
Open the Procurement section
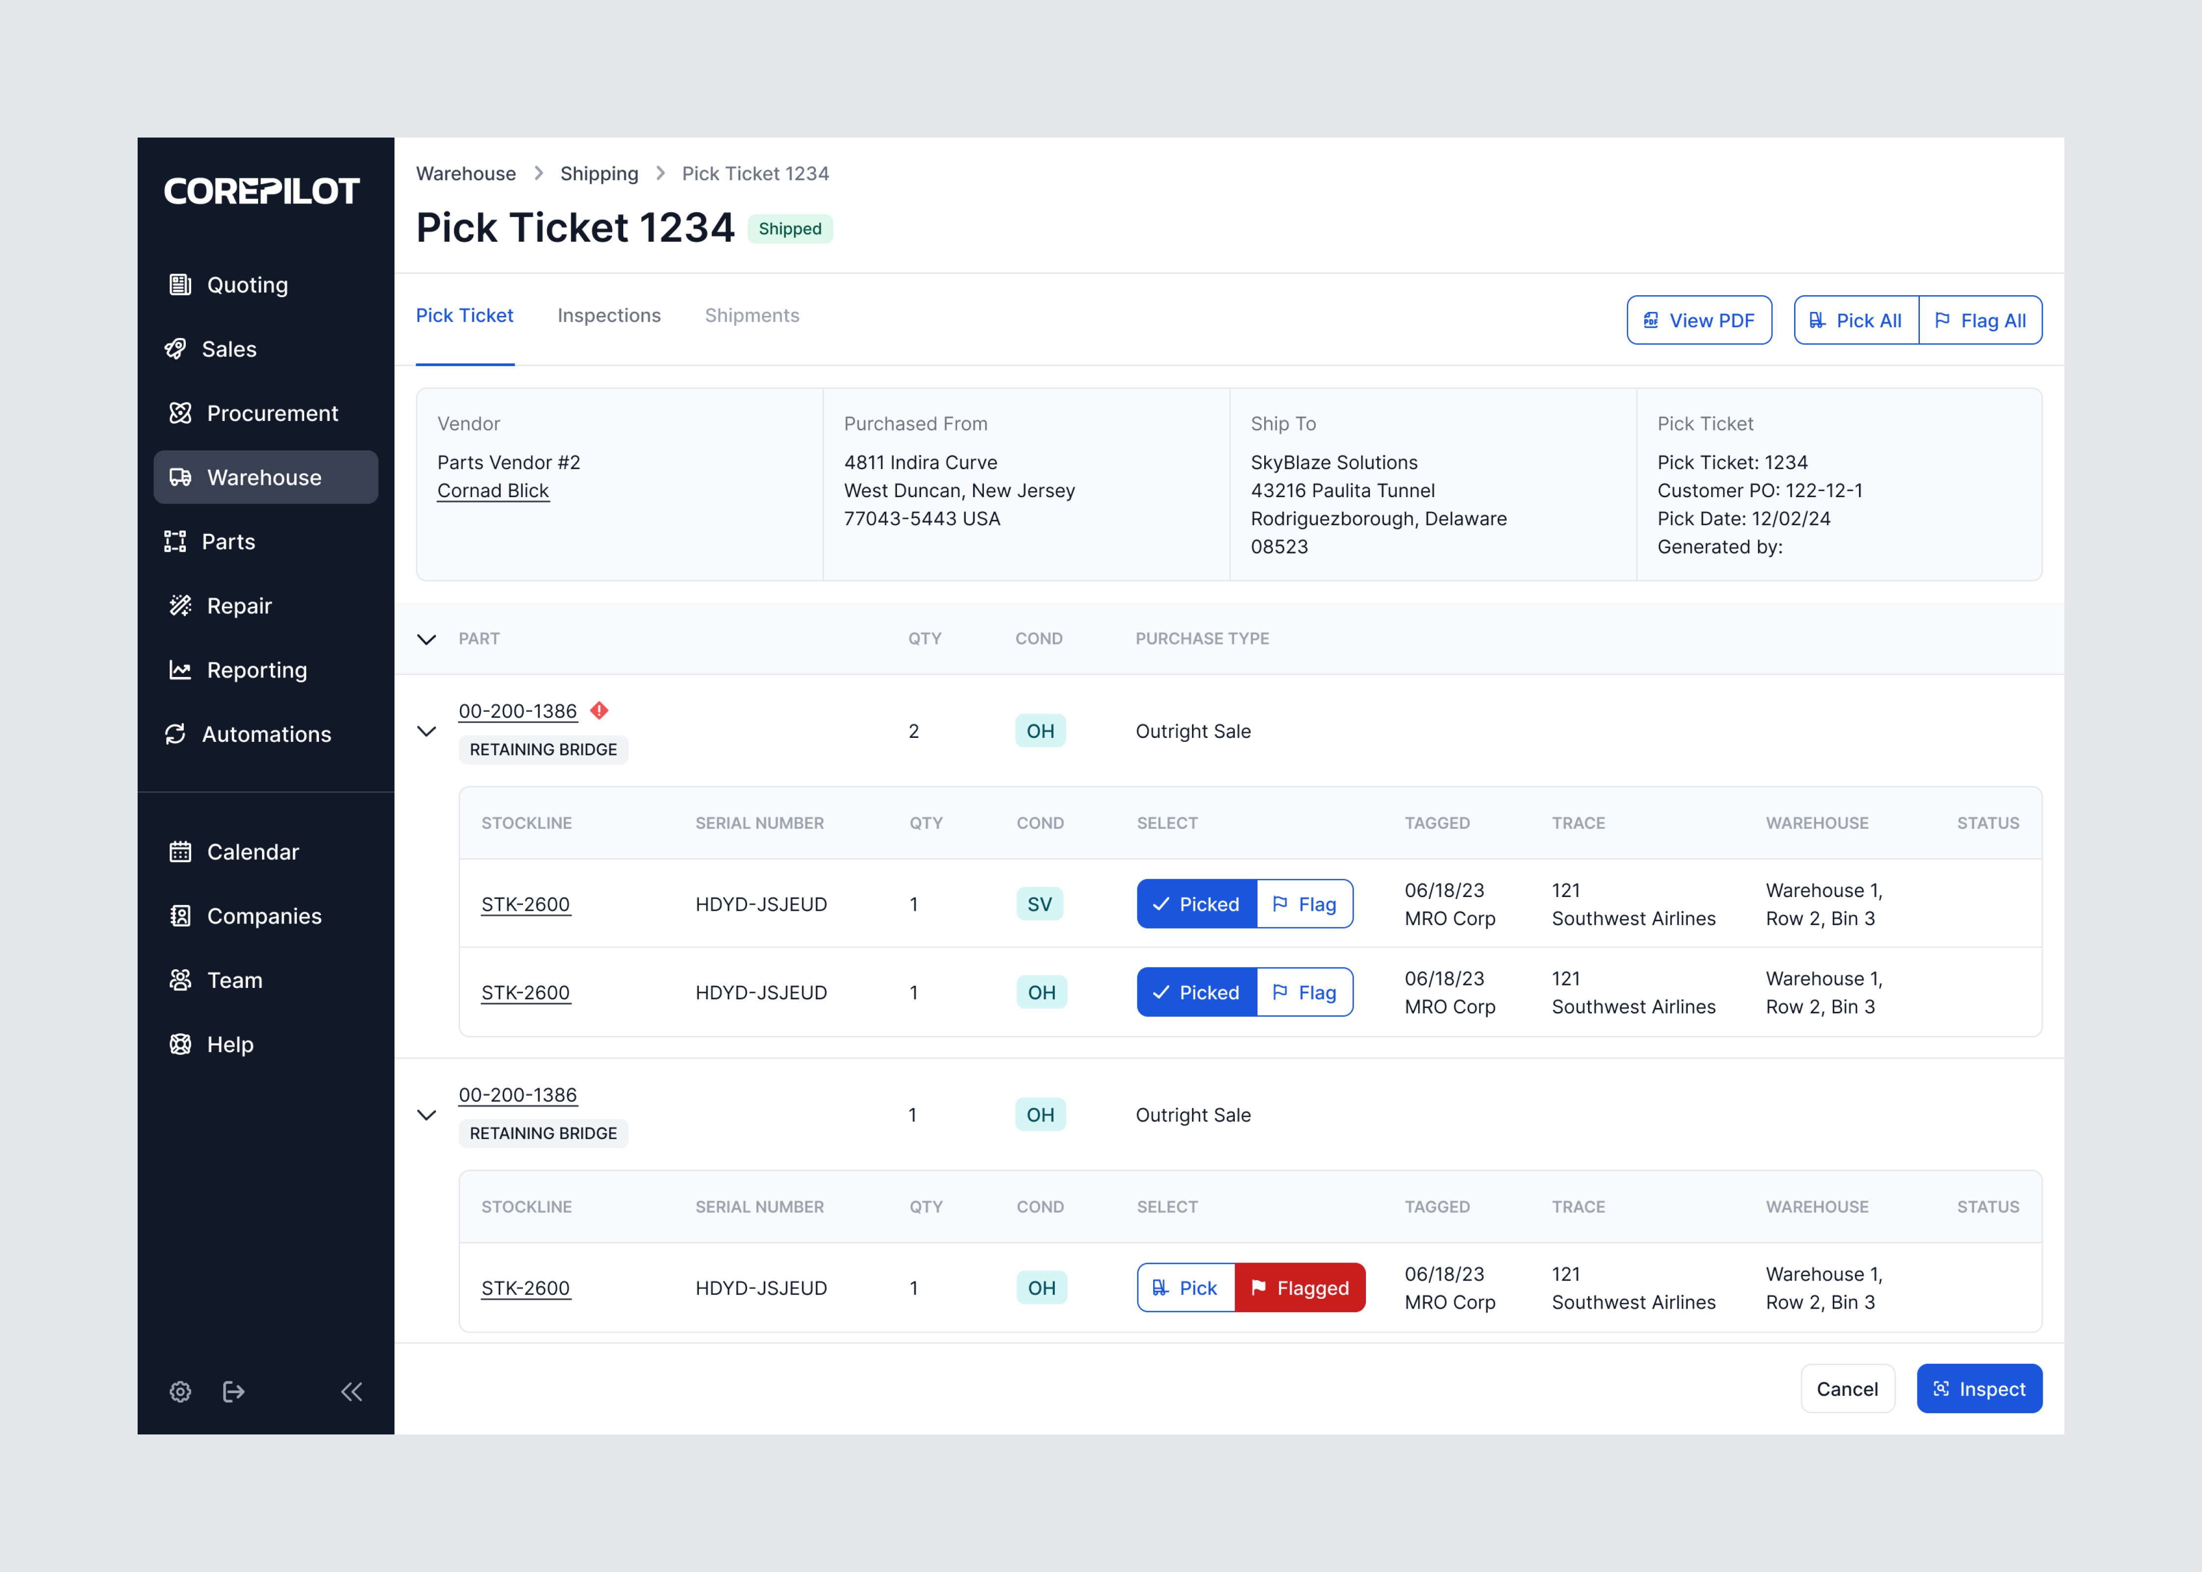click(272, 413)
